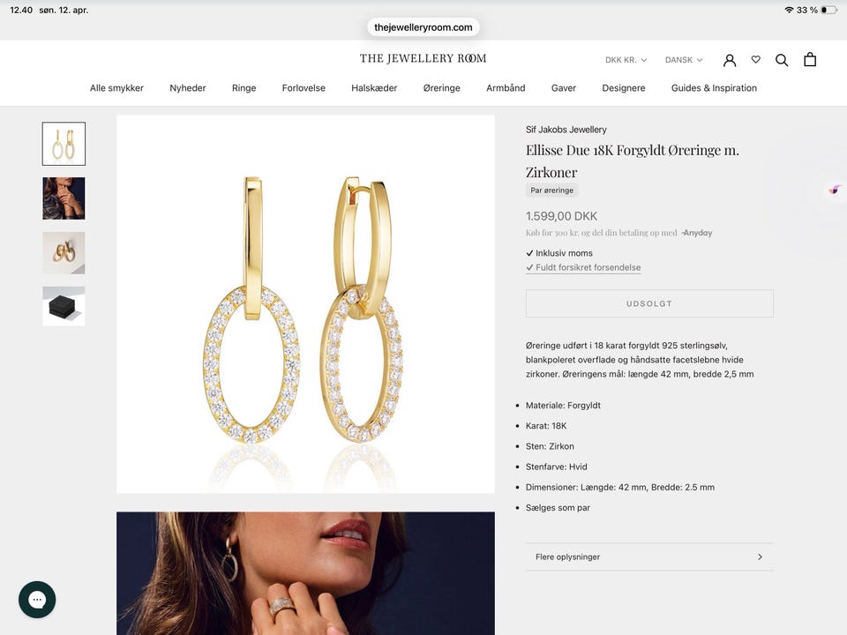Screen dimensions: 847x635
Task: Open the wishlist heart icon
Action: pos(756,60)
